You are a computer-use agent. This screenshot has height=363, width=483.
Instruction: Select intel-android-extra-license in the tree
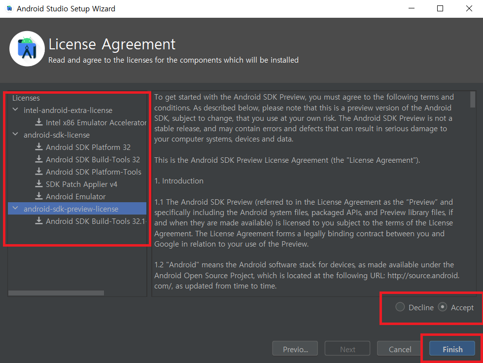(68, 110)
